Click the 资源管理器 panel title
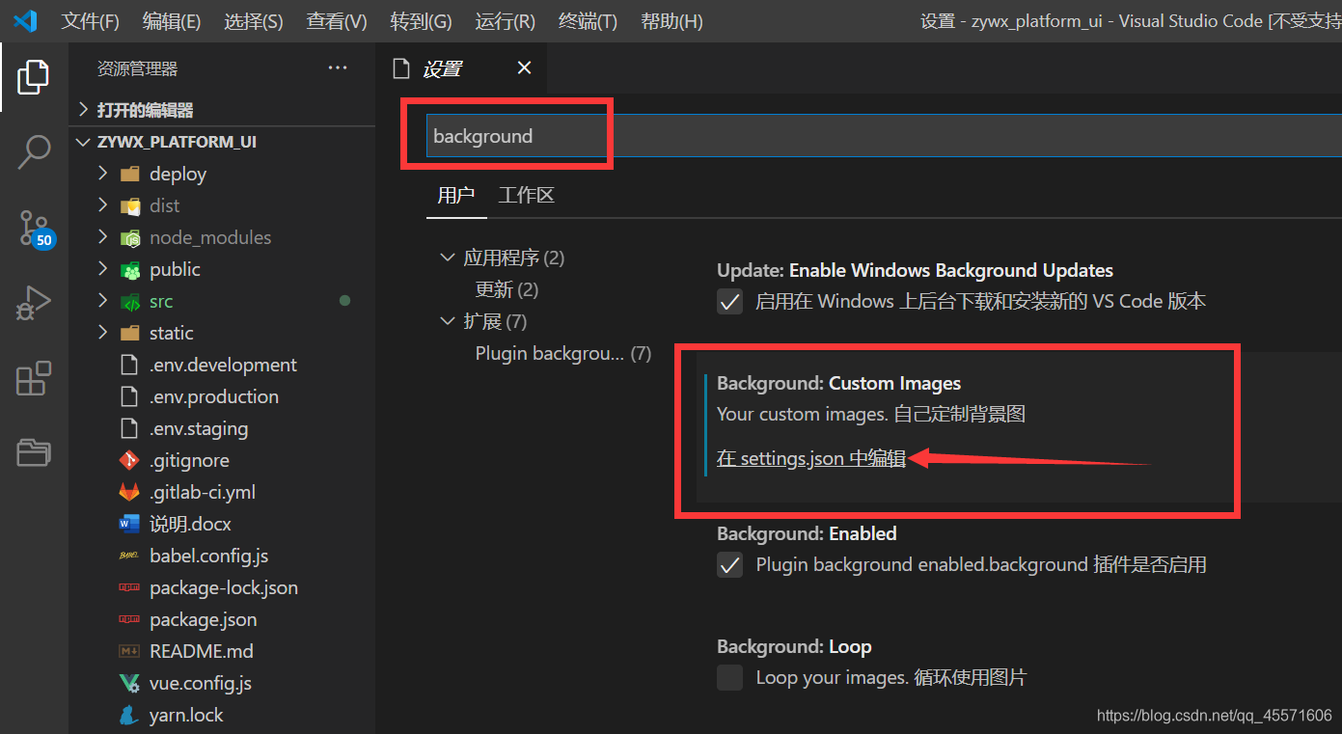The image size is (1342, 734). 138,69
